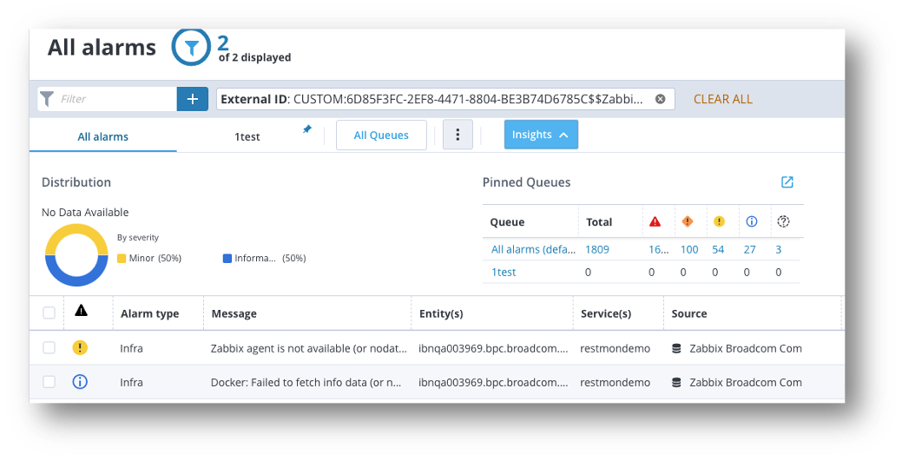
Task: Switch to the All alarms tab
Action: pos(103,136)
